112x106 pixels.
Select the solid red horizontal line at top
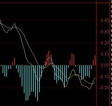point(48,3)
